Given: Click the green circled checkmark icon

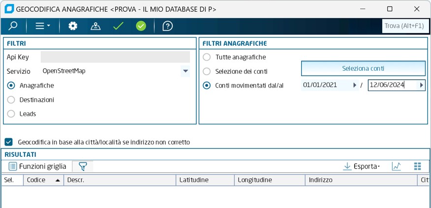Looking at the screenshot, I should [x=141, y=26].
